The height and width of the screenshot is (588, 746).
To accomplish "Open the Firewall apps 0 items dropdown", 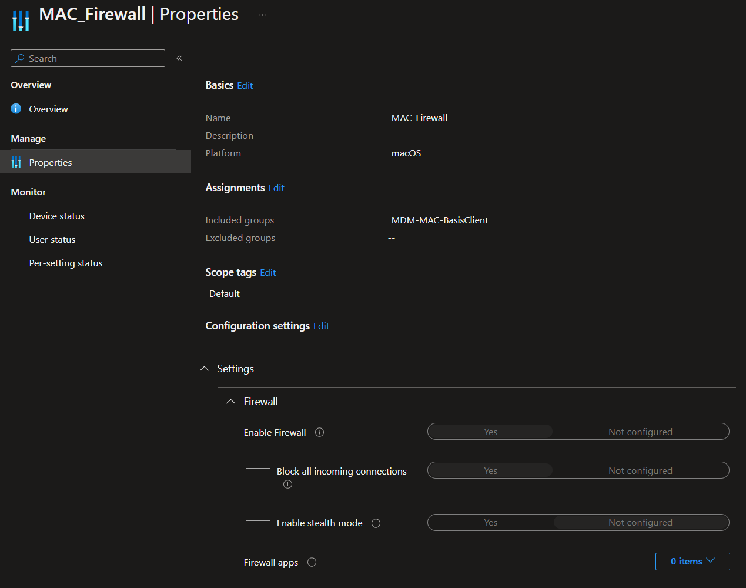I will (693, 562).
